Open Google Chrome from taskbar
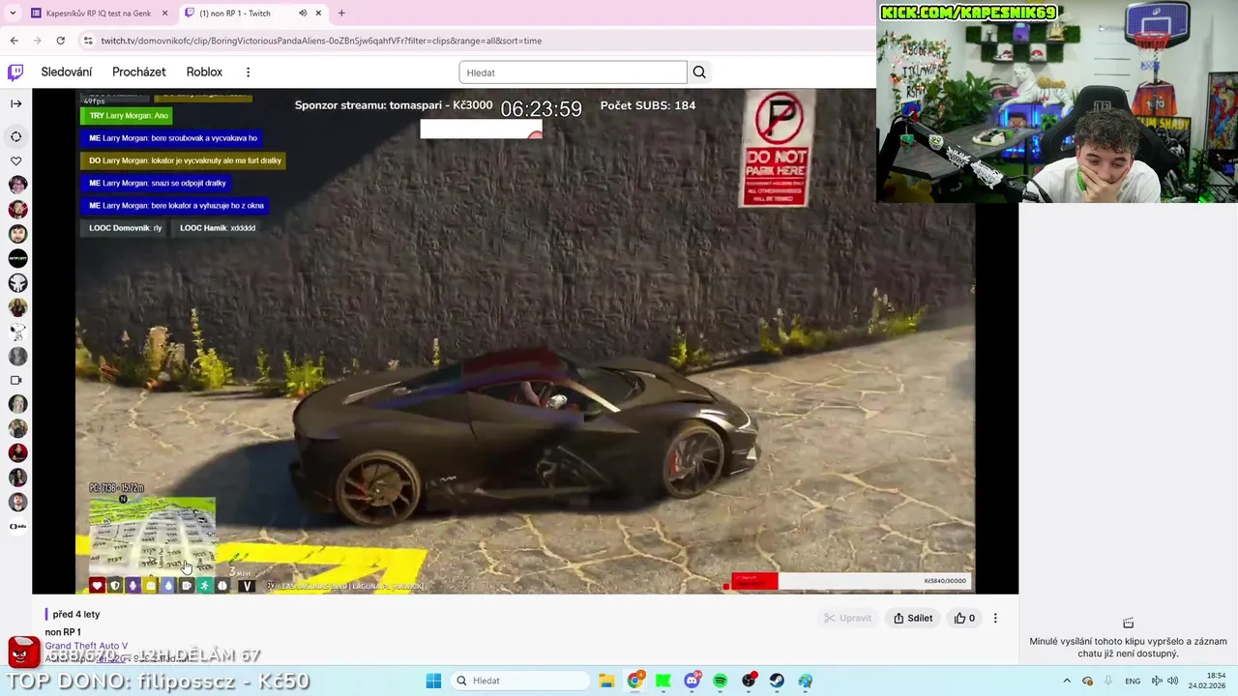The image size is (1238, 696). pos(635,681)
